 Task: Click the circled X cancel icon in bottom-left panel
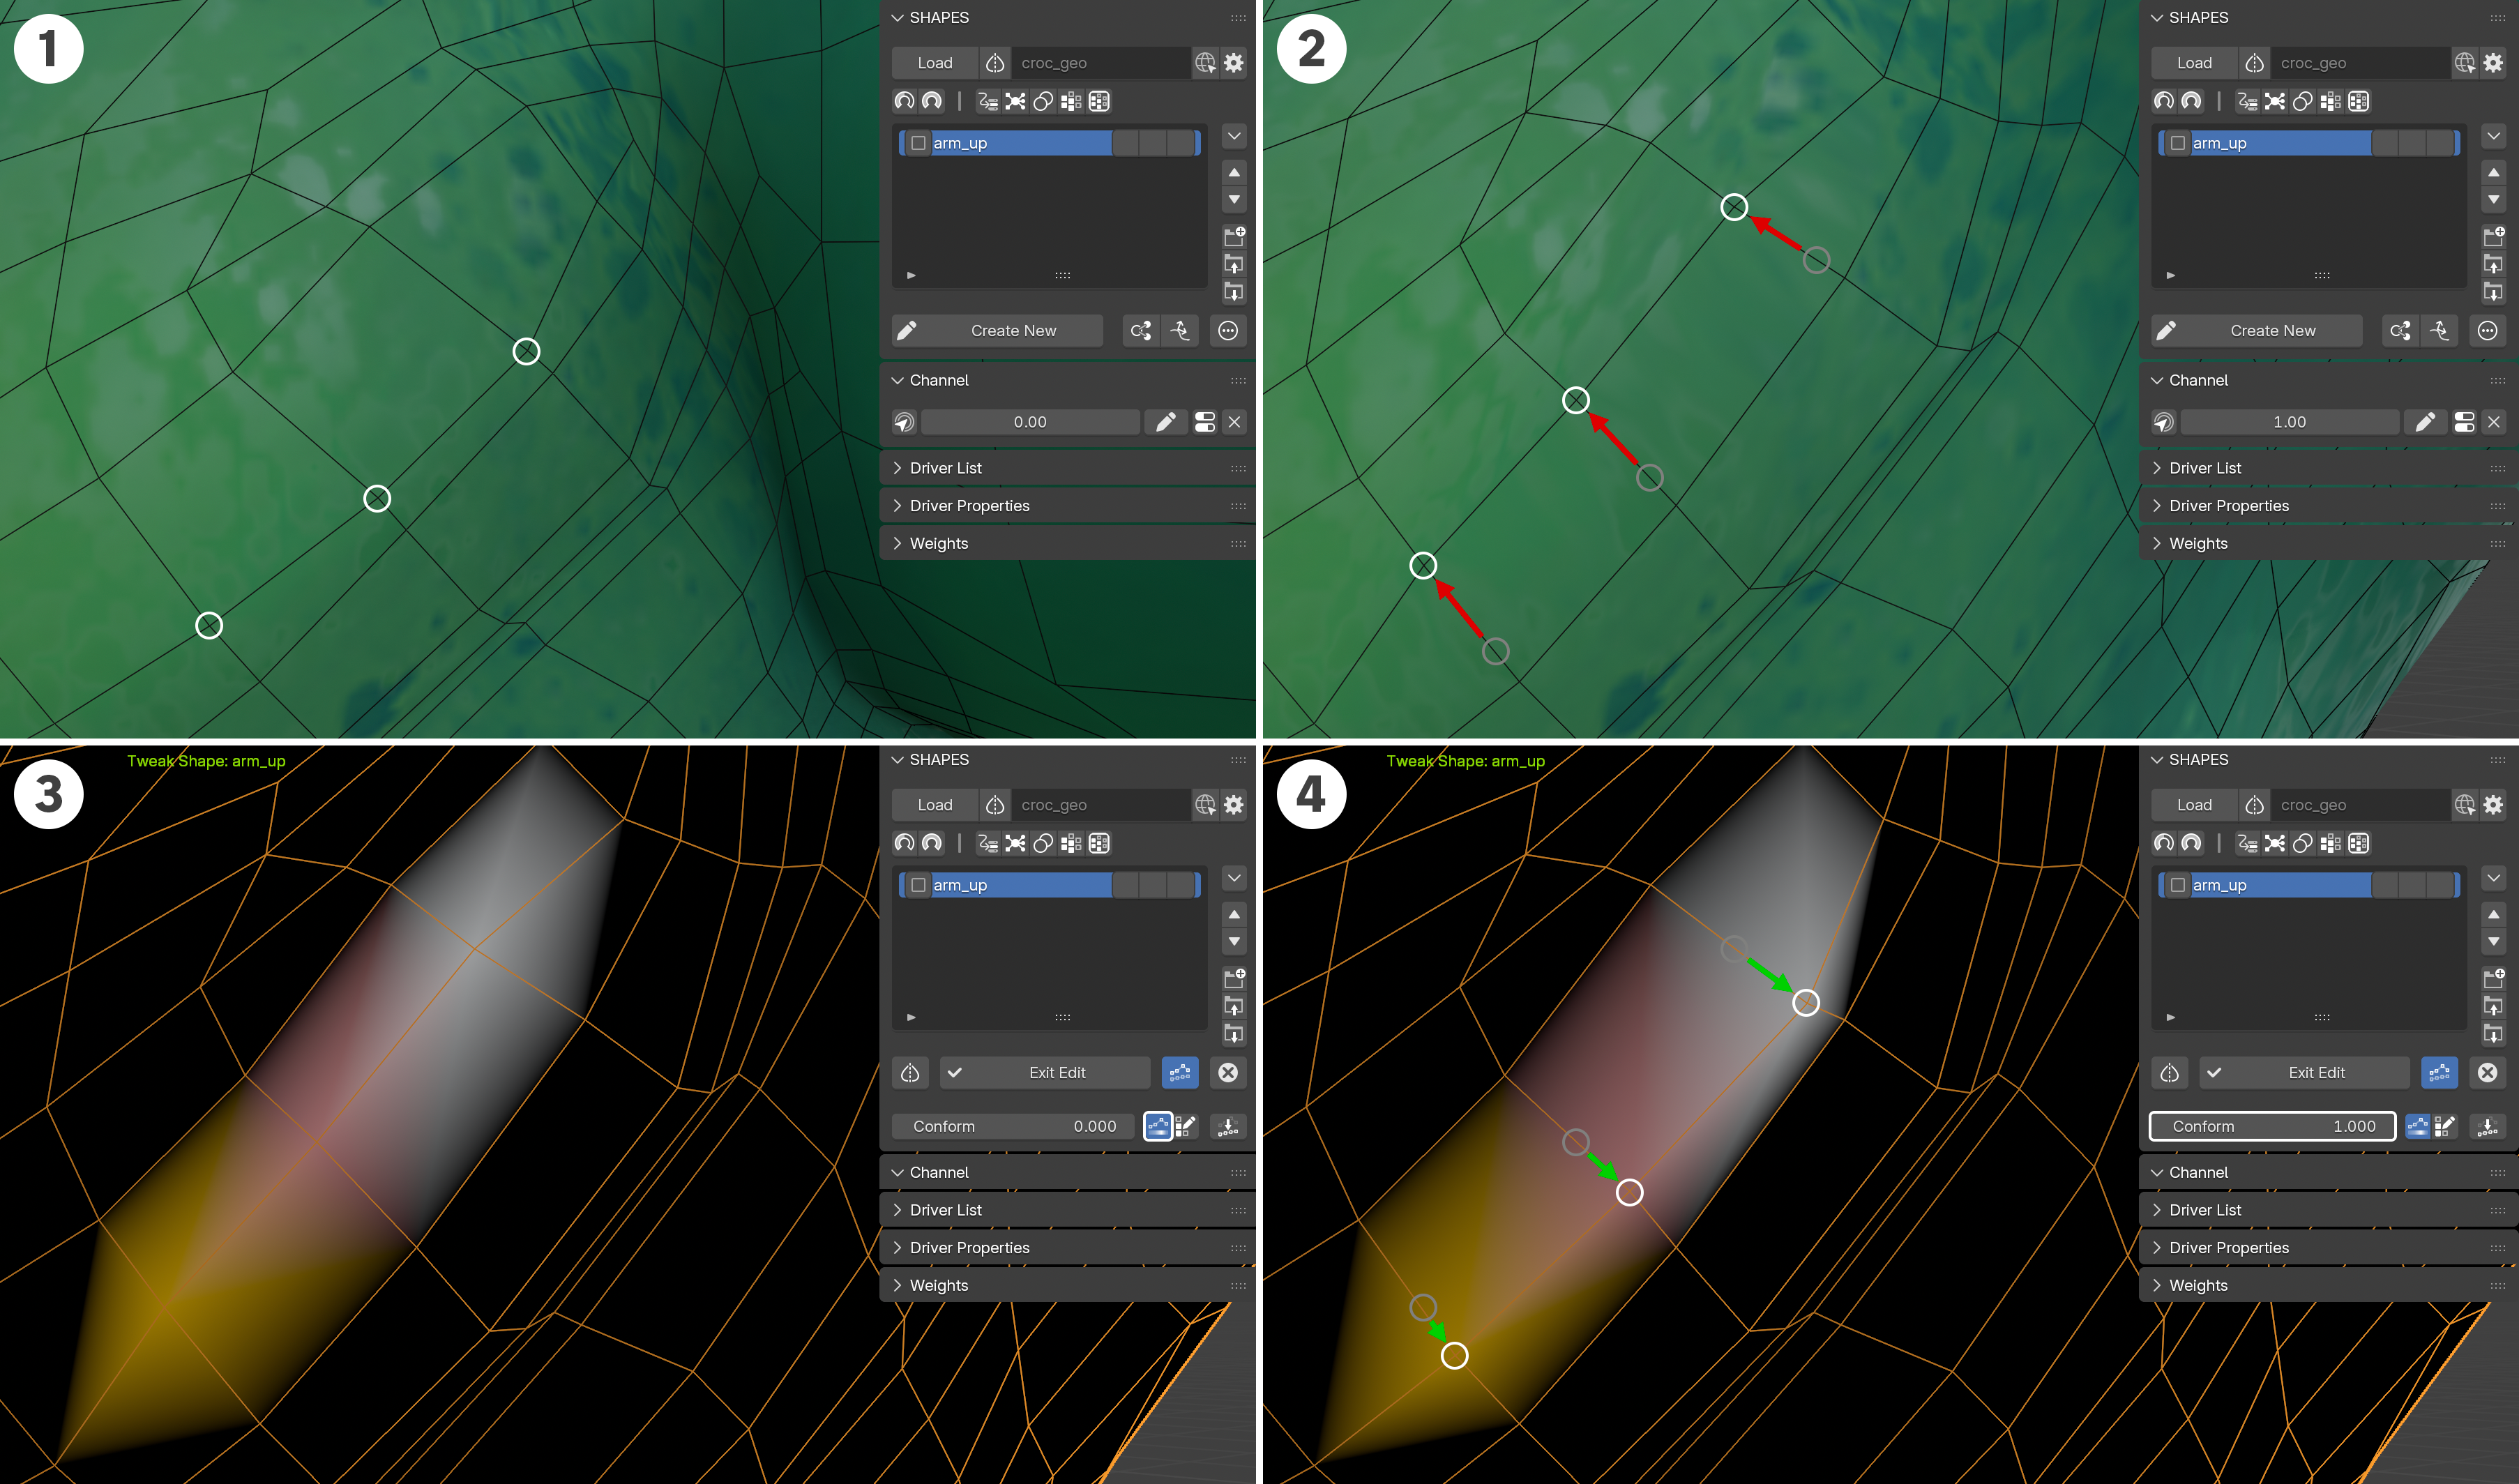click(1228, 1073)
